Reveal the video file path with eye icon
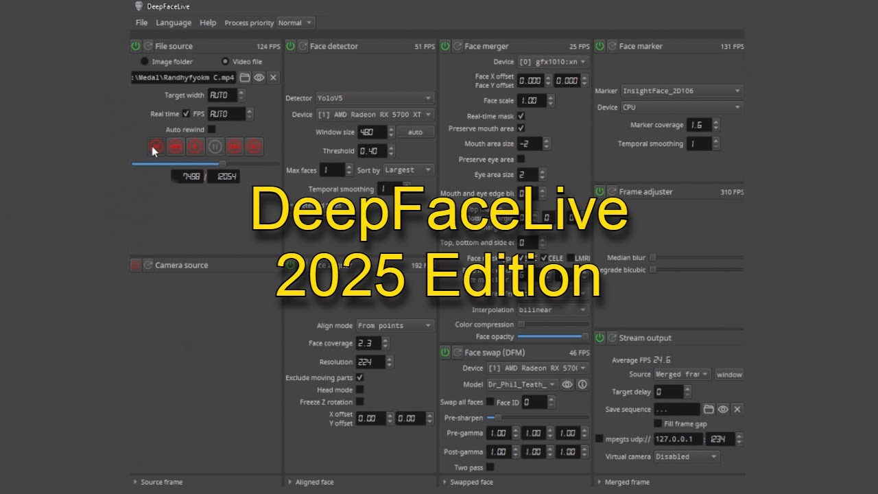 (x=259, y=78)
